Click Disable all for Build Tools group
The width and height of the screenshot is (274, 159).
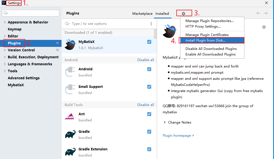click(146, 105)
